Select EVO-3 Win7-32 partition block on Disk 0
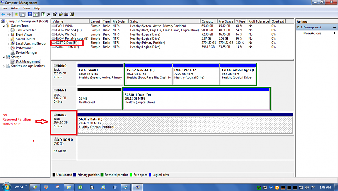This screenshot has height=191, width=338. tap(196, 74)
